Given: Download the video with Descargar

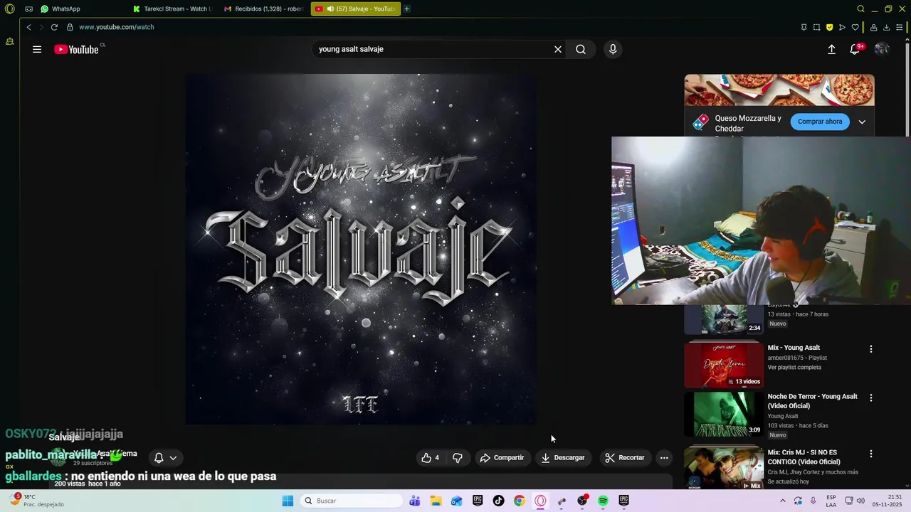Looking at the screenshot, I should (563, 458).
